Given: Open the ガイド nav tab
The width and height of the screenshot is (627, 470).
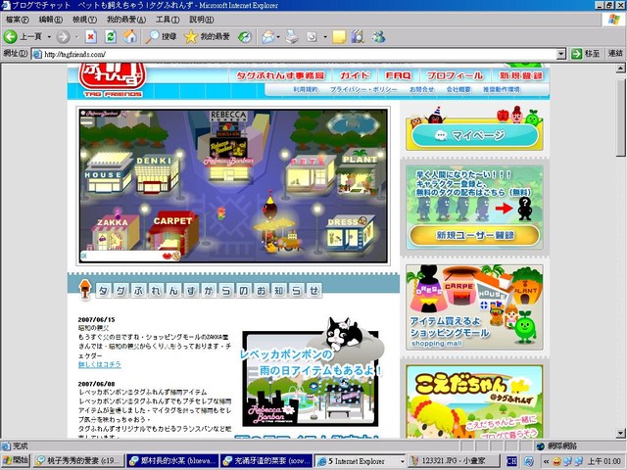Looking at the screenshot, I should click(355, 75).
